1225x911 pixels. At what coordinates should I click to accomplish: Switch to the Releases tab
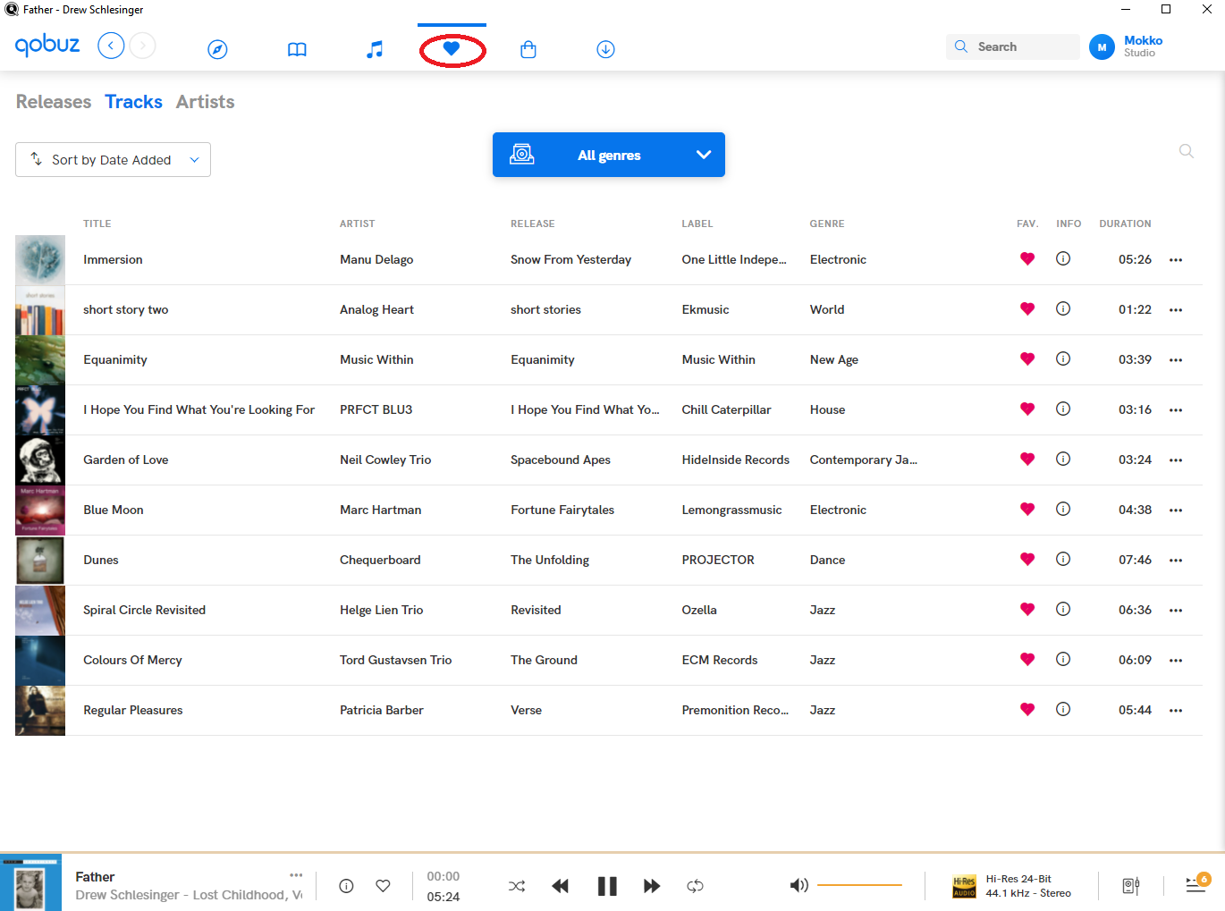(x=54, y=102)
